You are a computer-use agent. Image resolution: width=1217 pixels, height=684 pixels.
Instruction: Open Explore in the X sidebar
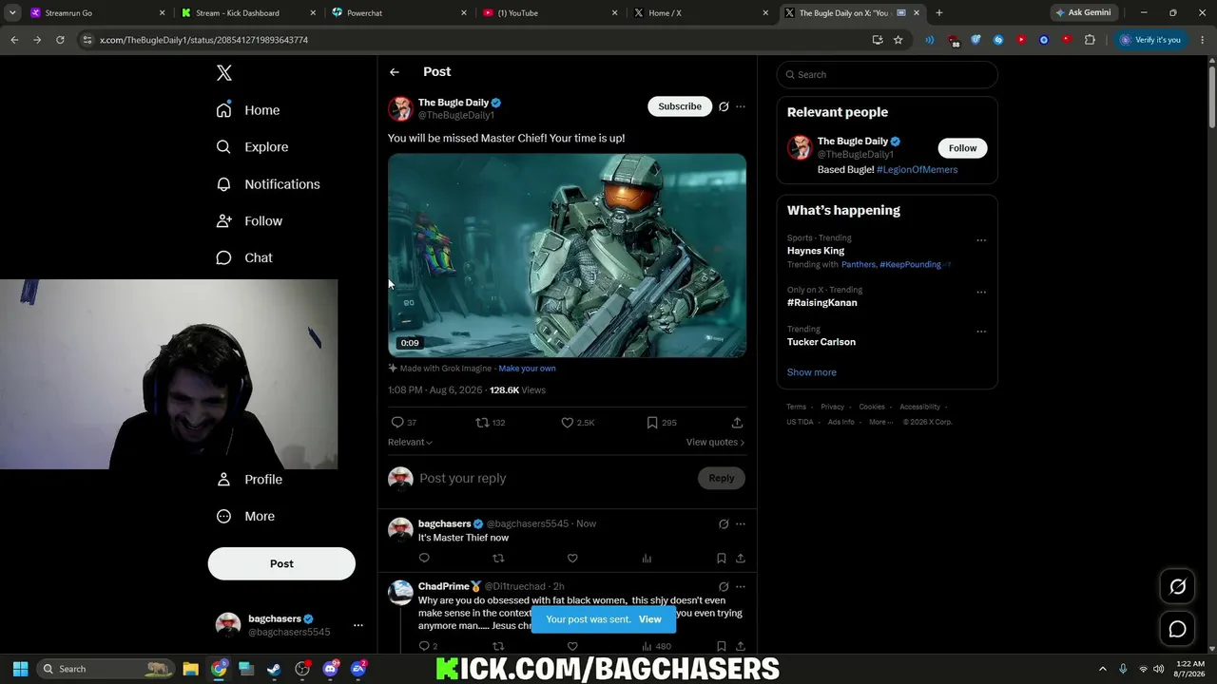[x=252, y=147]
